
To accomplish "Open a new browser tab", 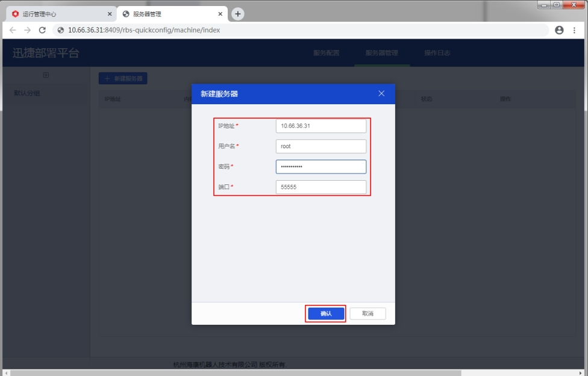I will 238,14.
